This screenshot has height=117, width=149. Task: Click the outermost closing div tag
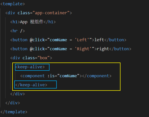13,103
